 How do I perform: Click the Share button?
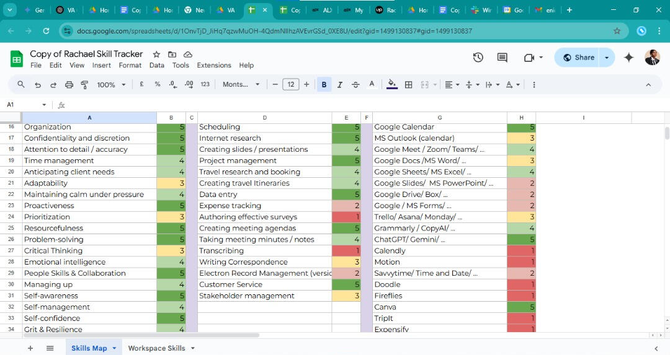578,58
